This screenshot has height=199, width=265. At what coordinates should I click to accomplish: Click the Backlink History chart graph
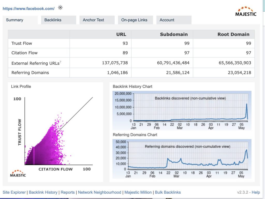[182, 111]
